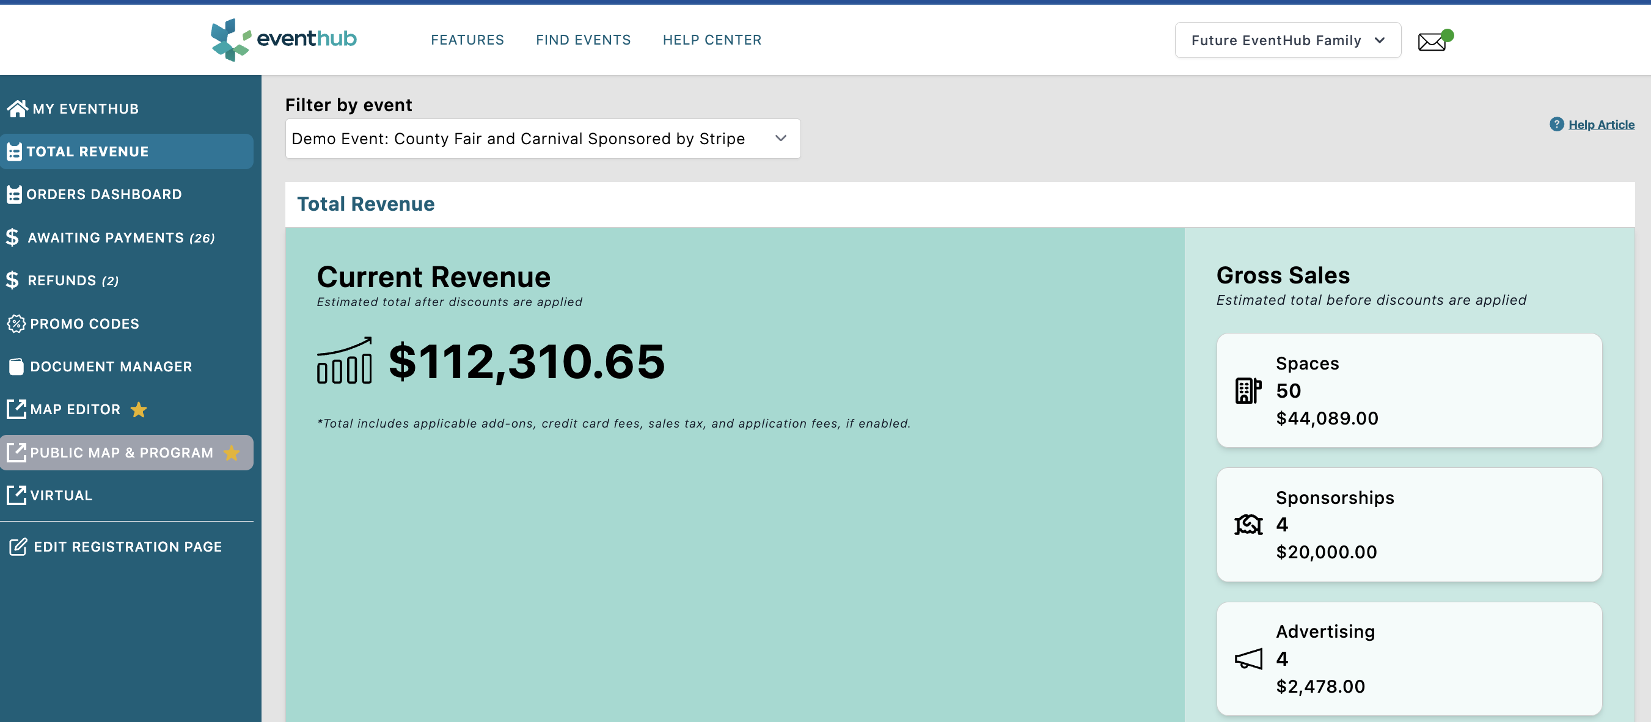Select the pencil icon for Edit Registration Page
1651x722 pixels.
coord(17,547)
